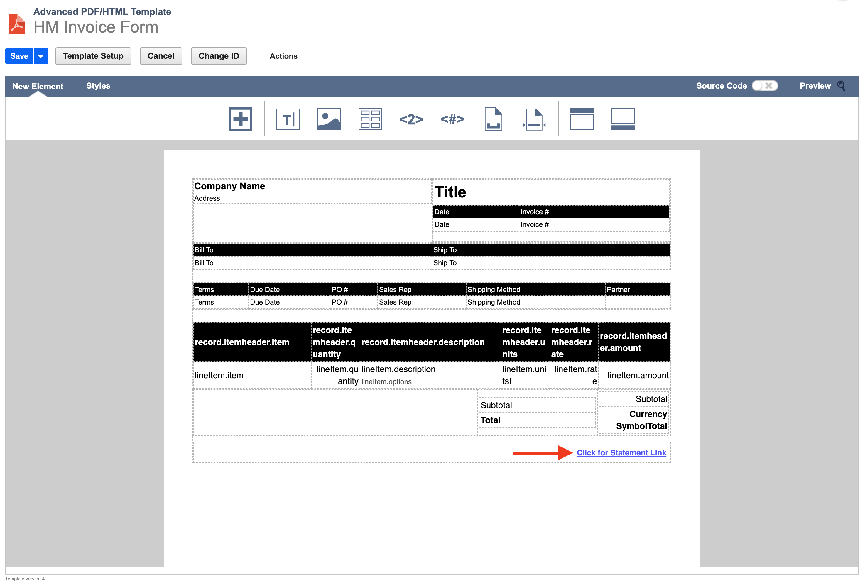865x581 pixels.
Task: Select the record.itemheader.description header cell
Action: [x=430, y=342]
